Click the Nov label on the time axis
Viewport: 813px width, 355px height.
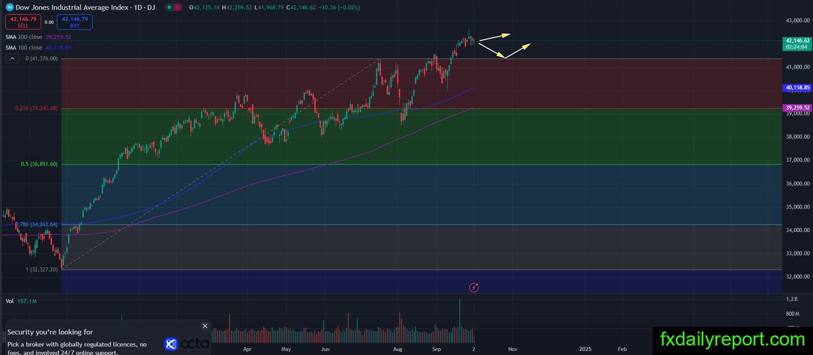(x=513, y=349)
